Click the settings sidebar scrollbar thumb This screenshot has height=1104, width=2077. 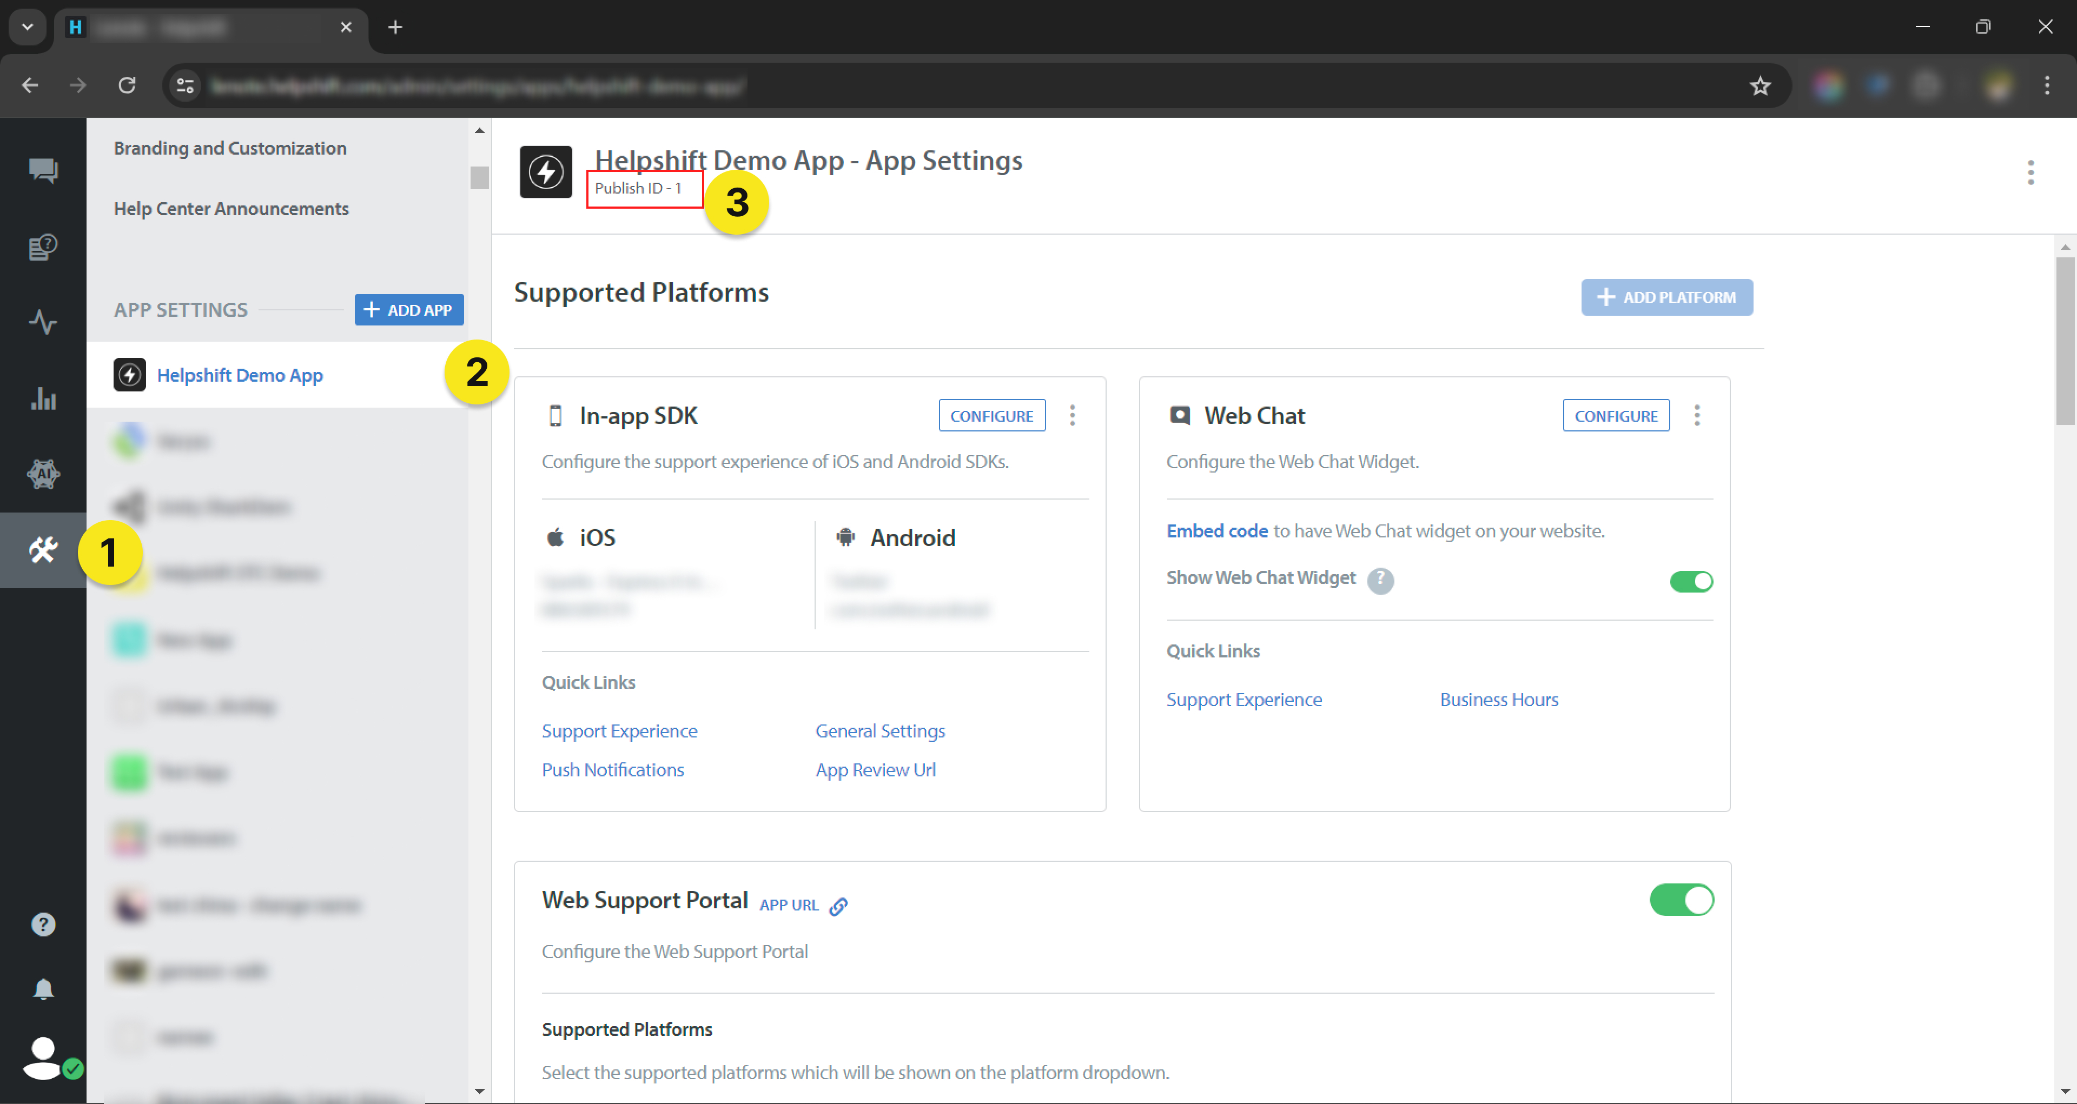(480, 177)
